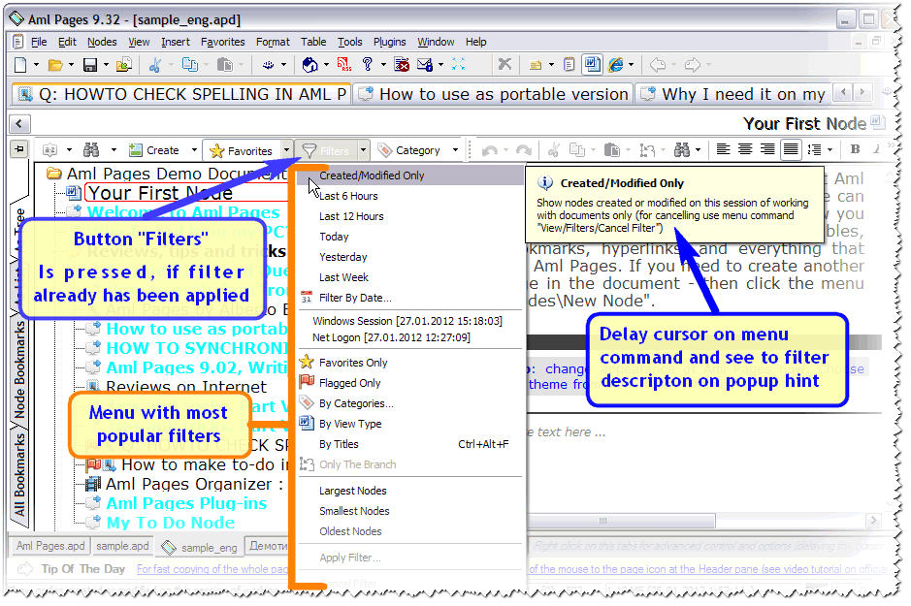Click the forward arrow navigation icon
Viewport: 911px width, 606px height.
click(x=693, y=64)
